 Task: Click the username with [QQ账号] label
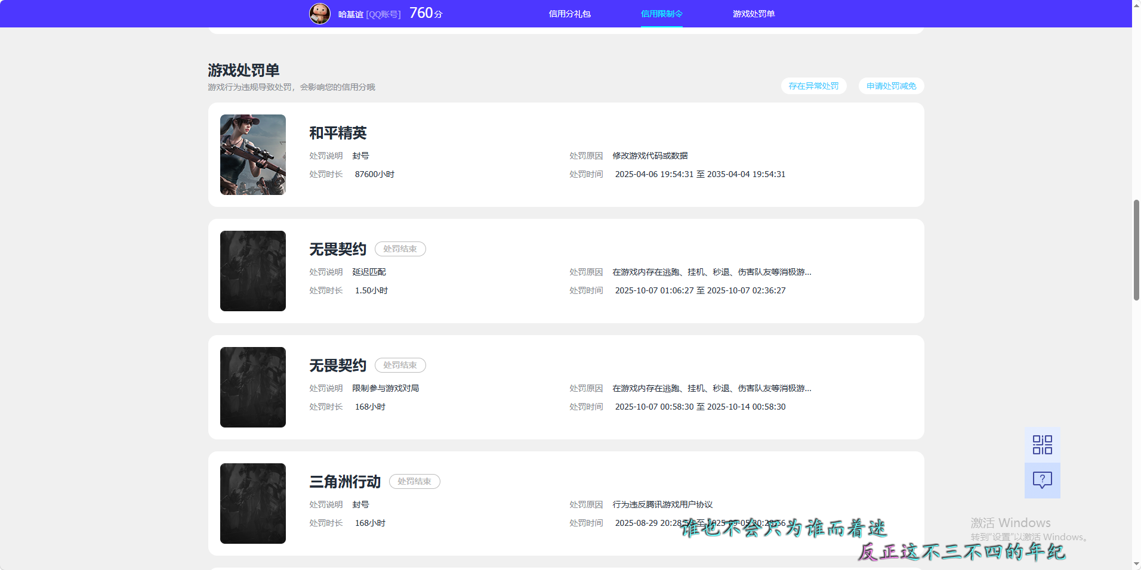369,14
